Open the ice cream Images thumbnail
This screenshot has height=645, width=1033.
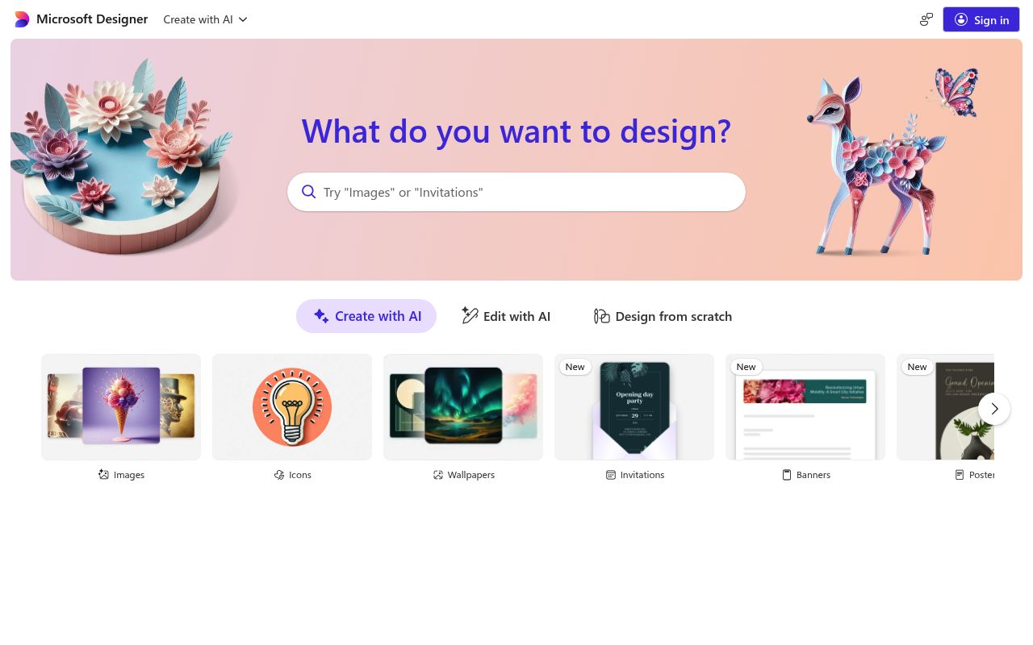[121, 407]
